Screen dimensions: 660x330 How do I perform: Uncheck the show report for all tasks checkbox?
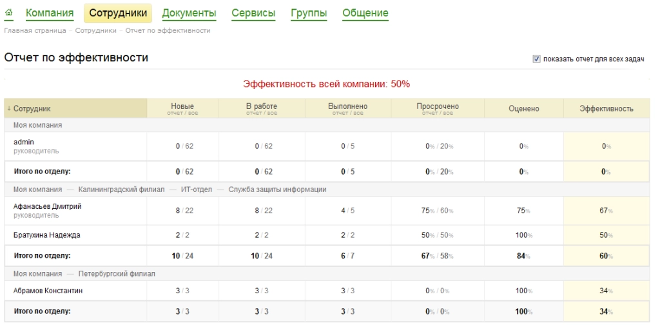pyautogui.click(x=536, y=59)
